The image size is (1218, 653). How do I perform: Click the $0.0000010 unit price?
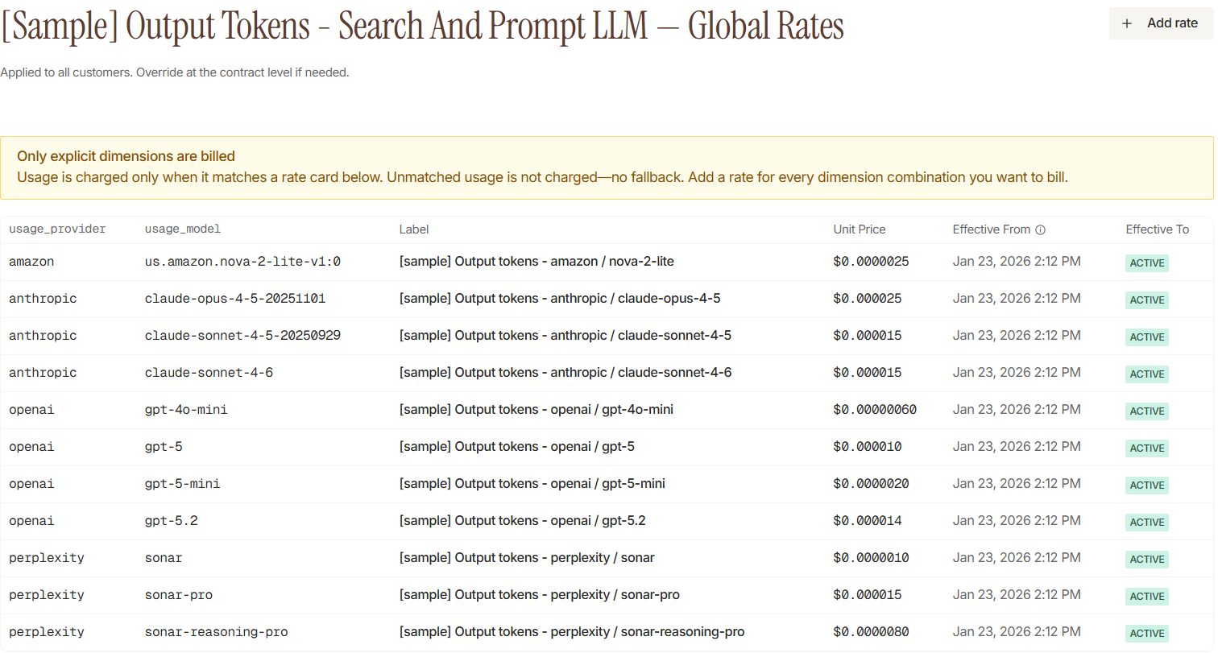click(872, 558)
